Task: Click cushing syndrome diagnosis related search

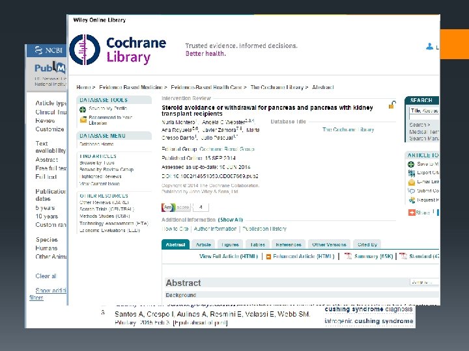Action: click(369, 309)
